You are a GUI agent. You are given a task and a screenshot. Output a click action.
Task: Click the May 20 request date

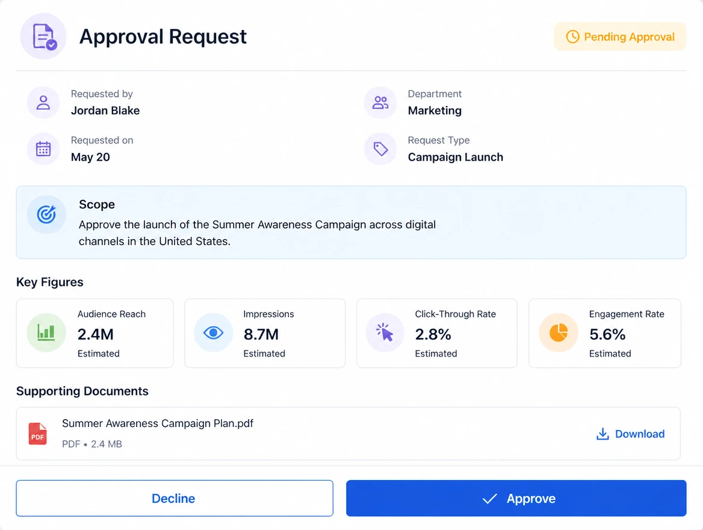(x=90, y=157)
